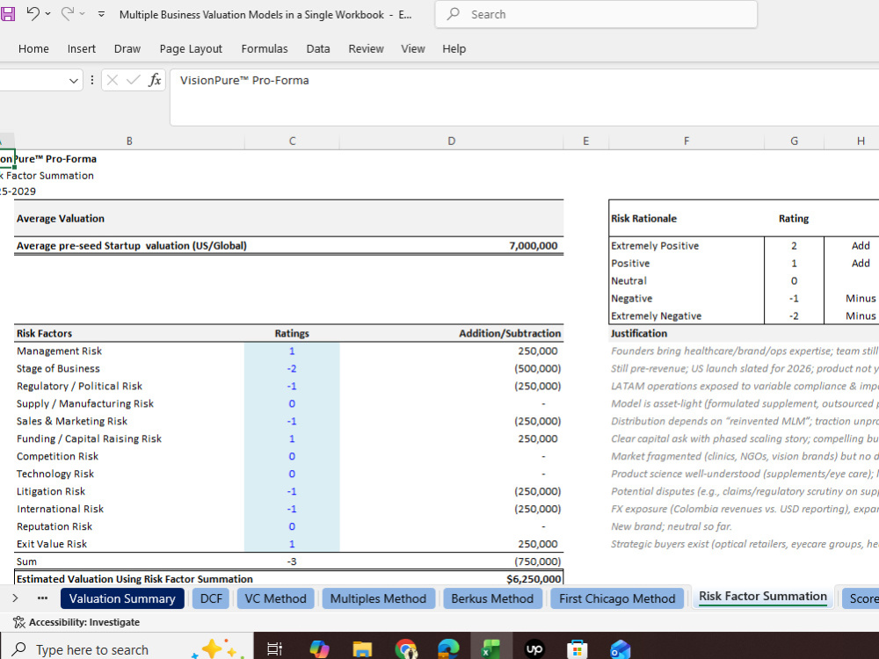This screenshot has width=879, height=659.
Task: Click the Windows taskbar search box
Action: click(127, 649)
